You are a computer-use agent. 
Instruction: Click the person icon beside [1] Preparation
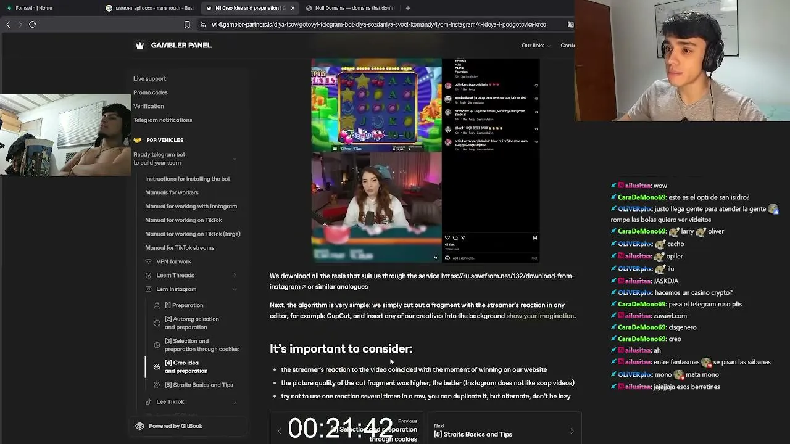[x=157, y=305]
